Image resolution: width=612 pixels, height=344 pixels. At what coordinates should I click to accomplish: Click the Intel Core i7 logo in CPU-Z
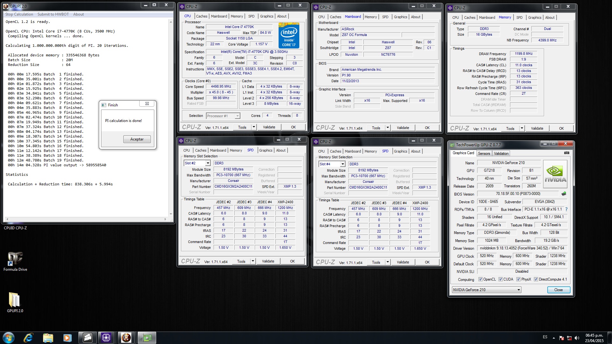point(289,35)
